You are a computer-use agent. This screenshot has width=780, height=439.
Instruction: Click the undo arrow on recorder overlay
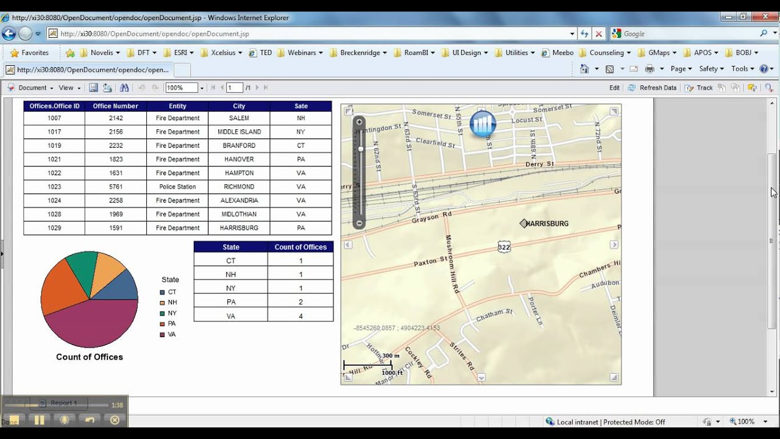[x=90, y=419]
